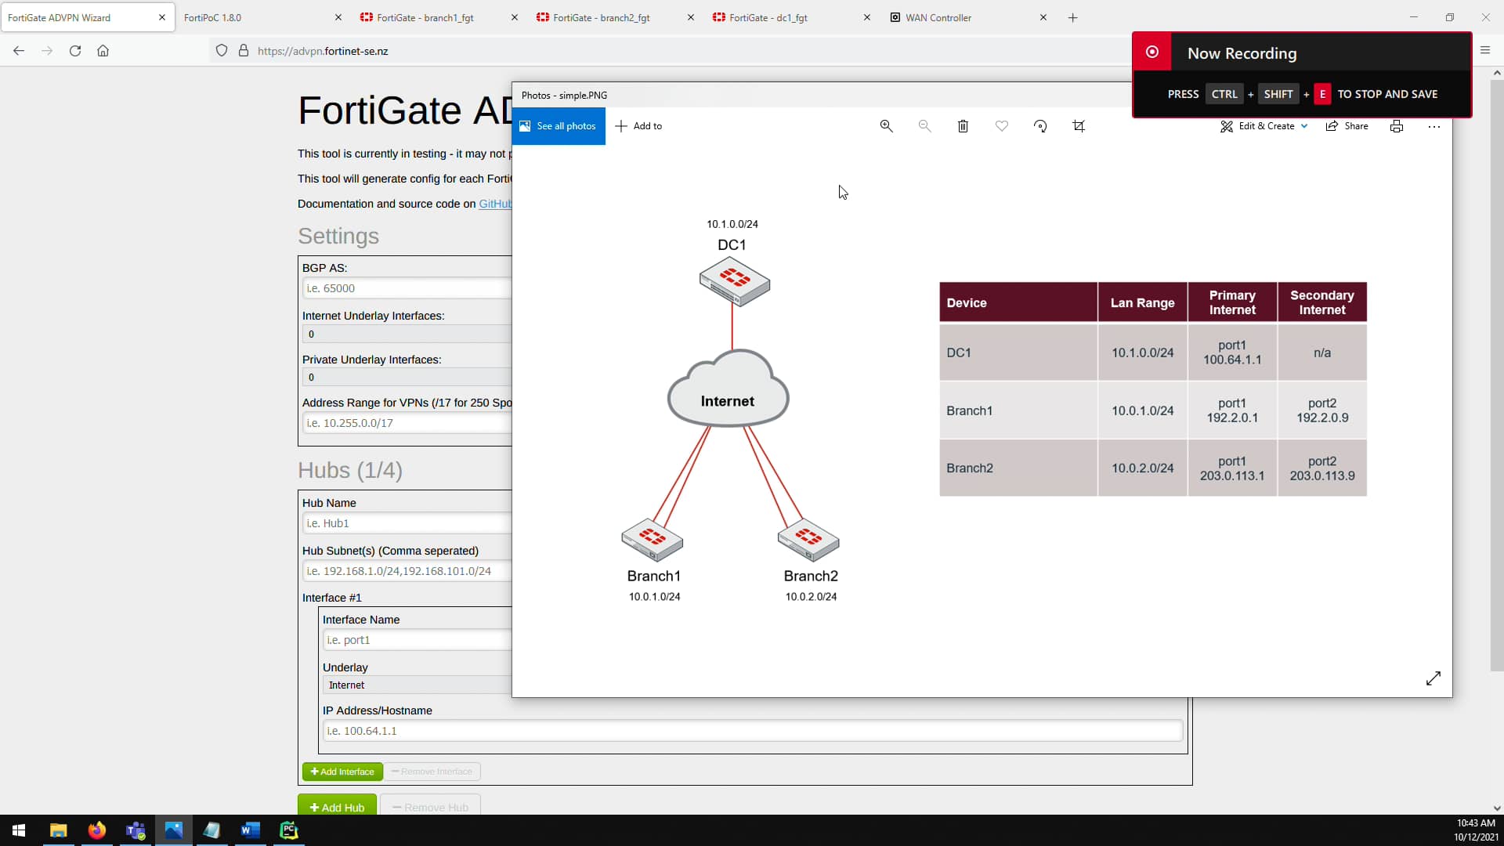The image size is (1504, 846).
Task: Add simple.PNG to favorites
Action: coord(1001,125)
